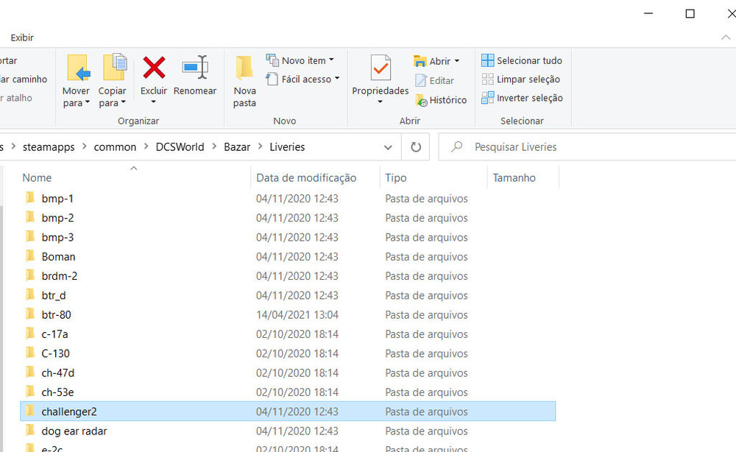Image resolution: width=736 pixels, height=452 pixels.
Task: Click the Renomear rename icon
Action: coord(195,67)
